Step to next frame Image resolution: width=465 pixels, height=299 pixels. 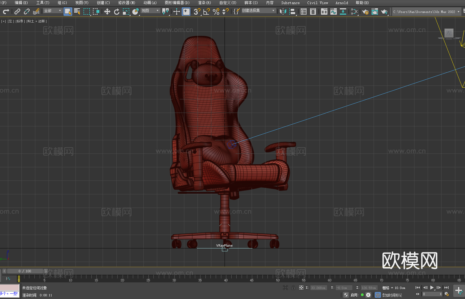click(439, 288)
